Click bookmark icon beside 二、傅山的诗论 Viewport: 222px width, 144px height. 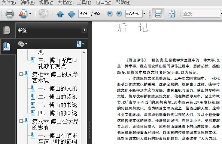33,97
